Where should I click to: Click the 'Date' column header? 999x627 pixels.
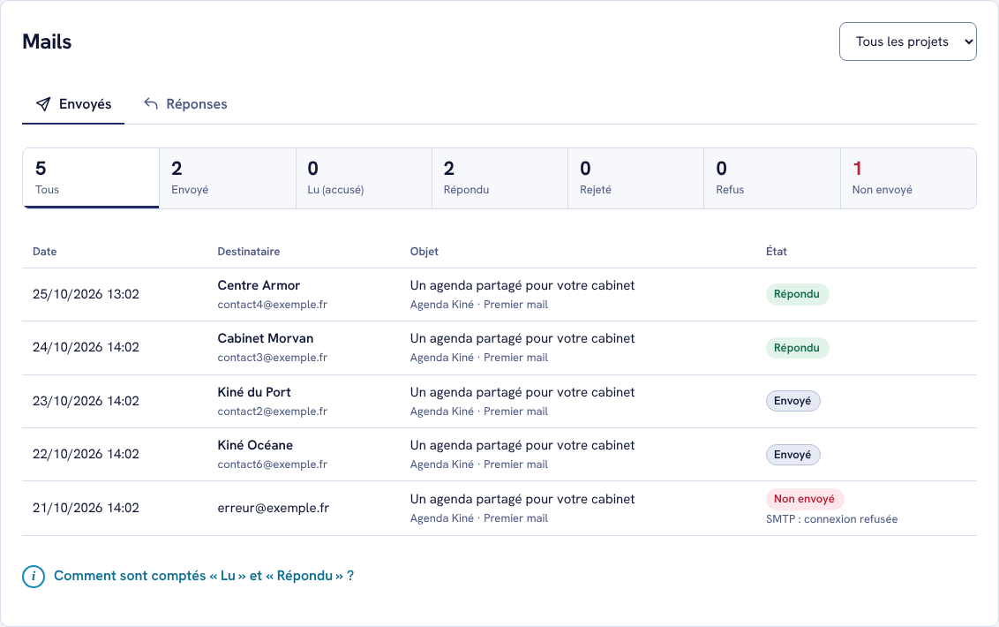(45, 252)
